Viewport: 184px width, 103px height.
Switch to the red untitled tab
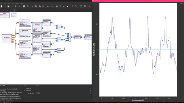pyautogui.click(x=3, y=10)
